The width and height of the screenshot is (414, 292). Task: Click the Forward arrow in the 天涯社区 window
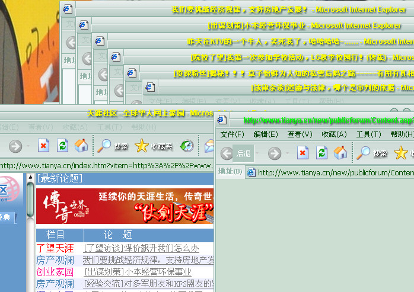click(15, 146)
